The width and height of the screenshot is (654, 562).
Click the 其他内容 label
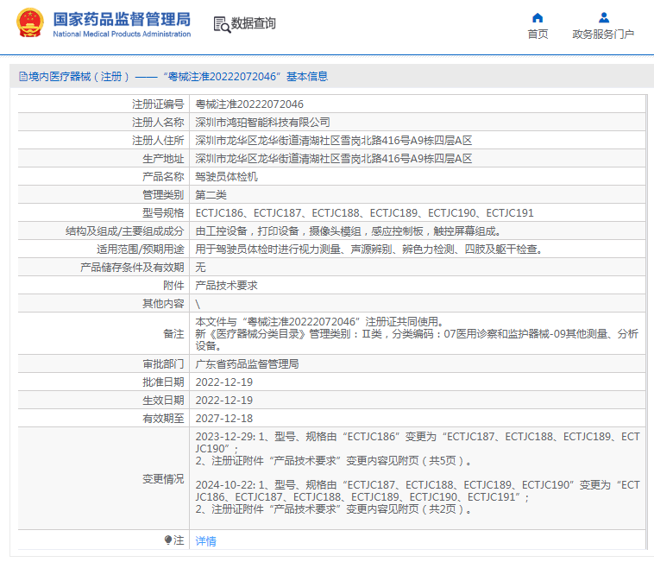(163, 304)
